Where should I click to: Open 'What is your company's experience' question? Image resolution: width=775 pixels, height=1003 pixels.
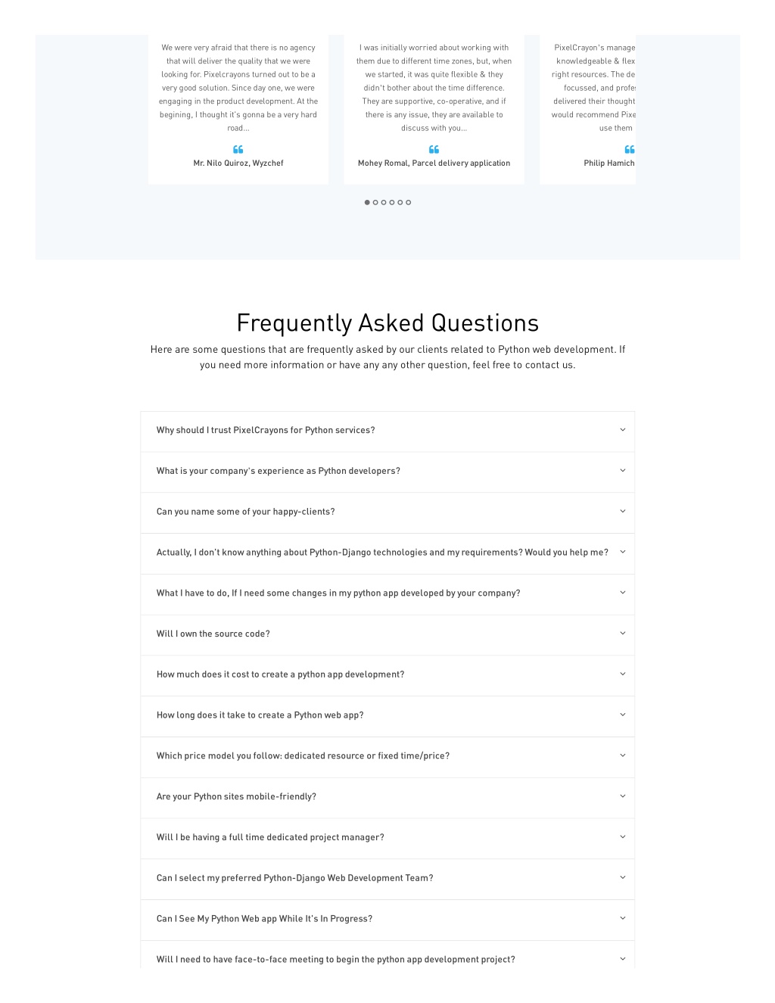click(387, 472)
